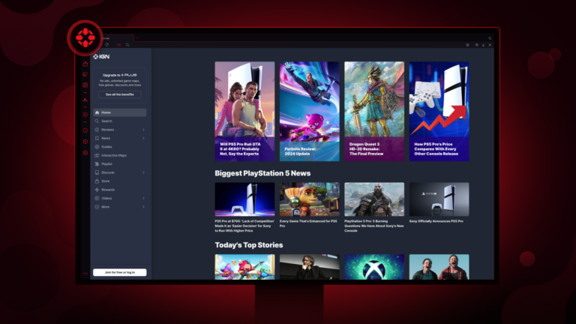Click 'Biggest PlayStation 5 News' heading

262,173
